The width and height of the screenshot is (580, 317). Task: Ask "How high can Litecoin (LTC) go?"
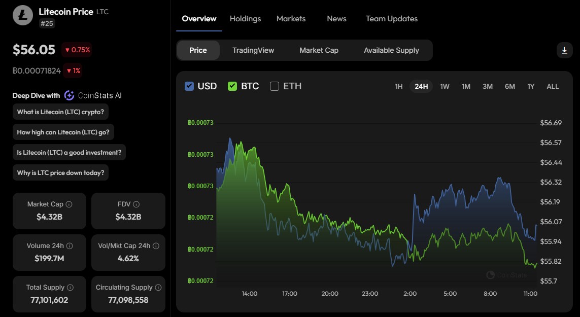point(63,132)
